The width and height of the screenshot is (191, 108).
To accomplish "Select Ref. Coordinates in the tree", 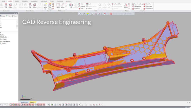I will pyautogui.click(x=5, y=41).
